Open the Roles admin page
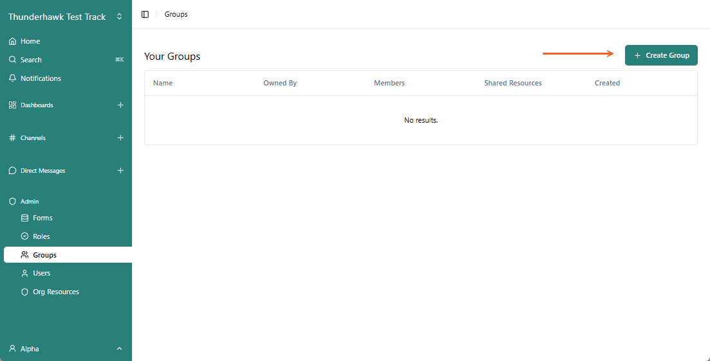 pos(42,236)
